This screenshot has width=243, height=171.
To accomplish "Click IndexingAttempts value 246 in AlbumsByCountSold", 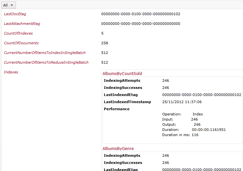I will 165,80.
